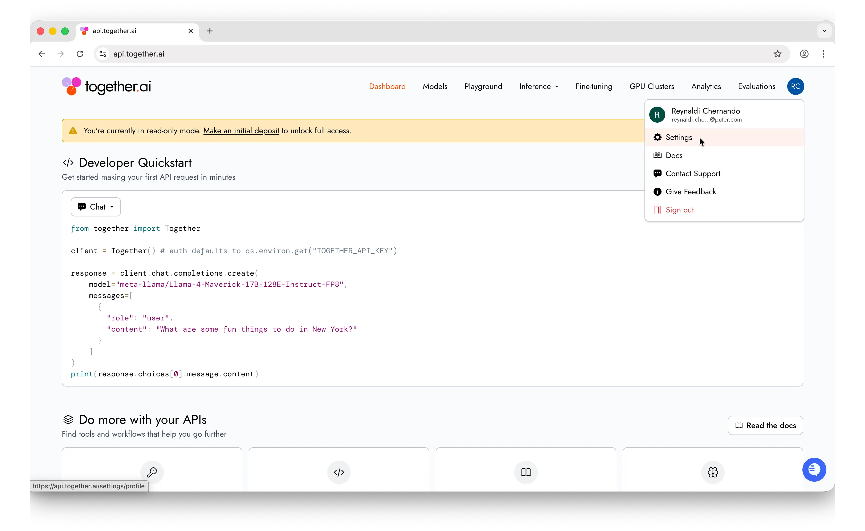Click the Contact Support speech-bubble icon
The width and height of the screenshot is (865, 531).
[x=657, y=173]
